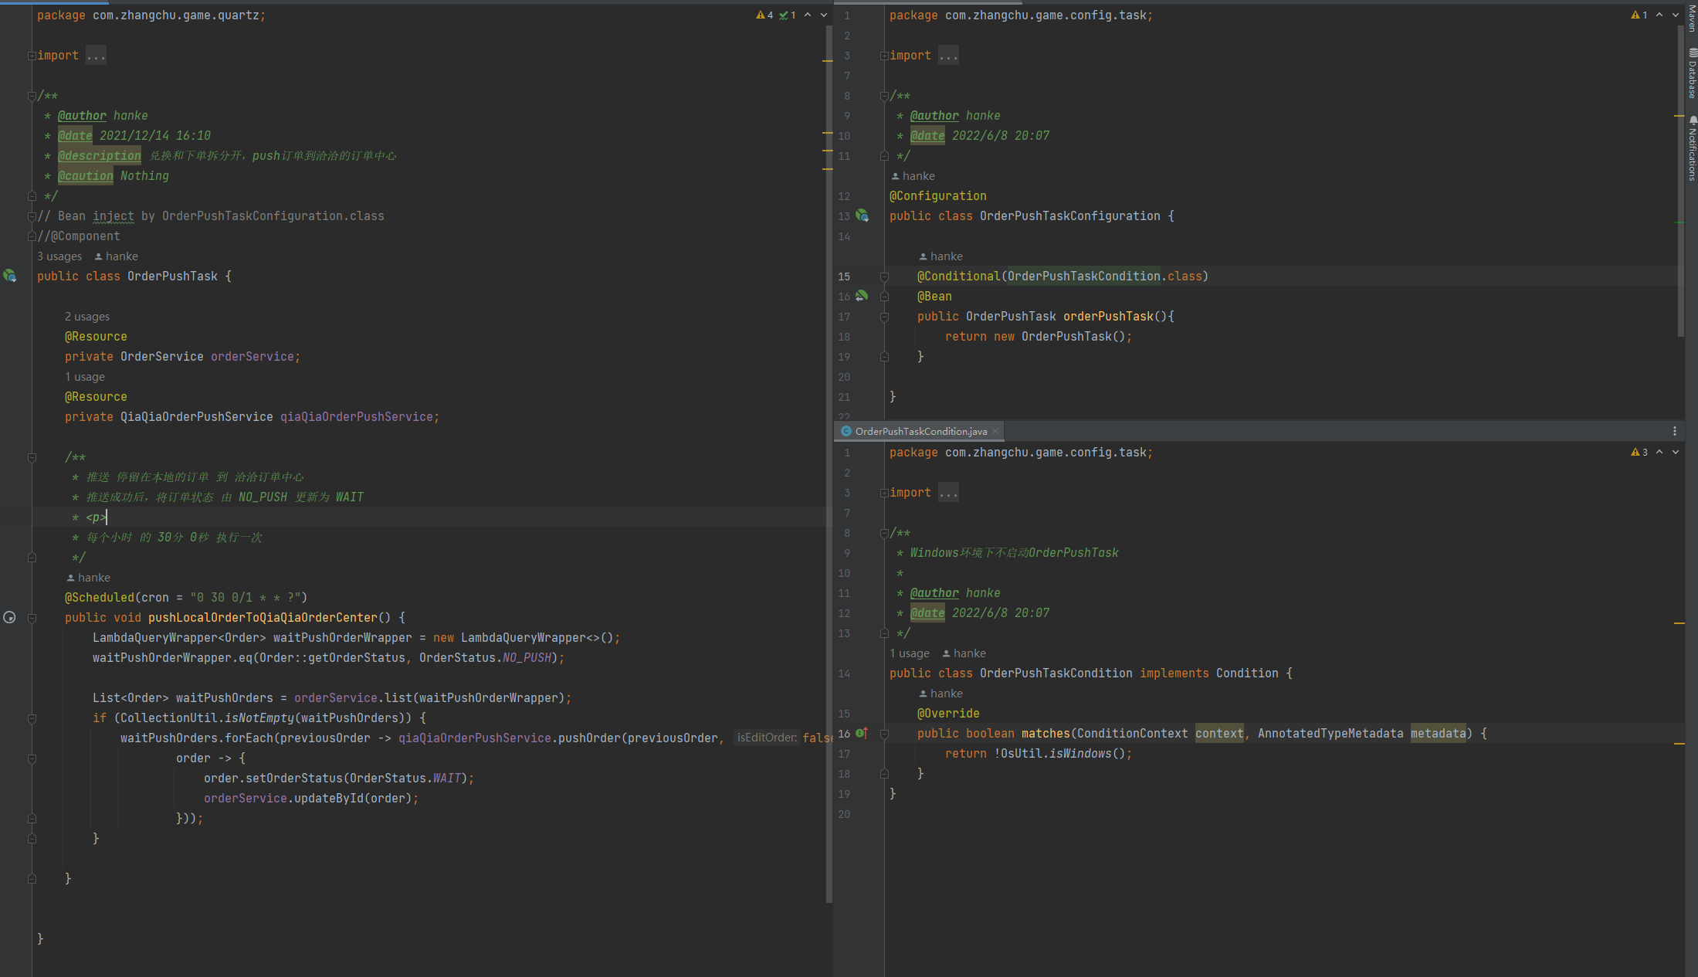Image resolution: width=1698 pixels, height=977 pixels.
Task: Click the 'isEditOrder:' parameter inlay hint
Action: tap(767, 738)
